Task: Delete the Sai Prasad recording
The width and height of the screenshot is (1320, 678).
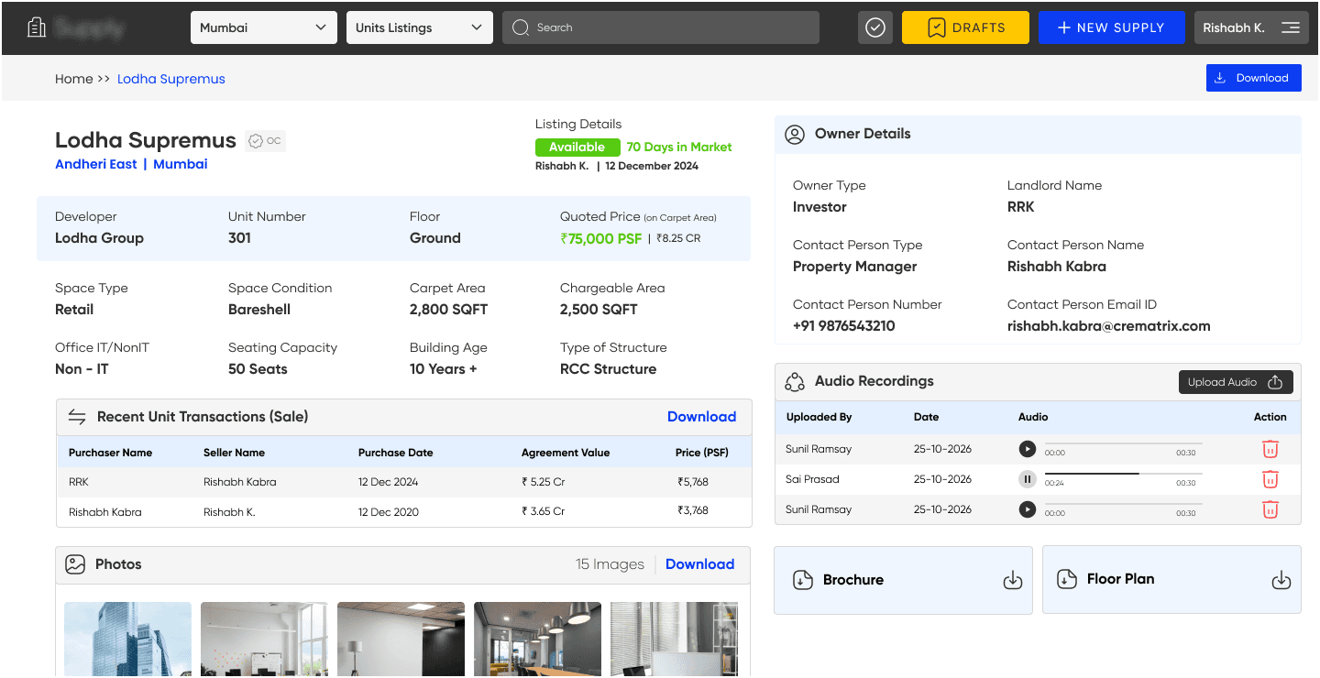Action: pyautogui.click(x=1270, y=479)
